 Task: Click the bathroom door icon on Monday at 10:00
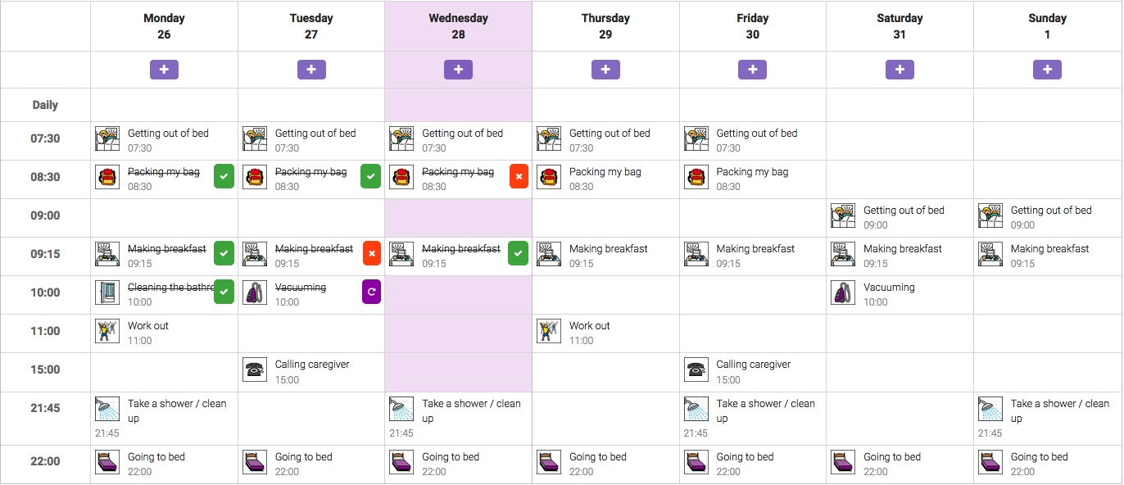[x=107, y=292]
